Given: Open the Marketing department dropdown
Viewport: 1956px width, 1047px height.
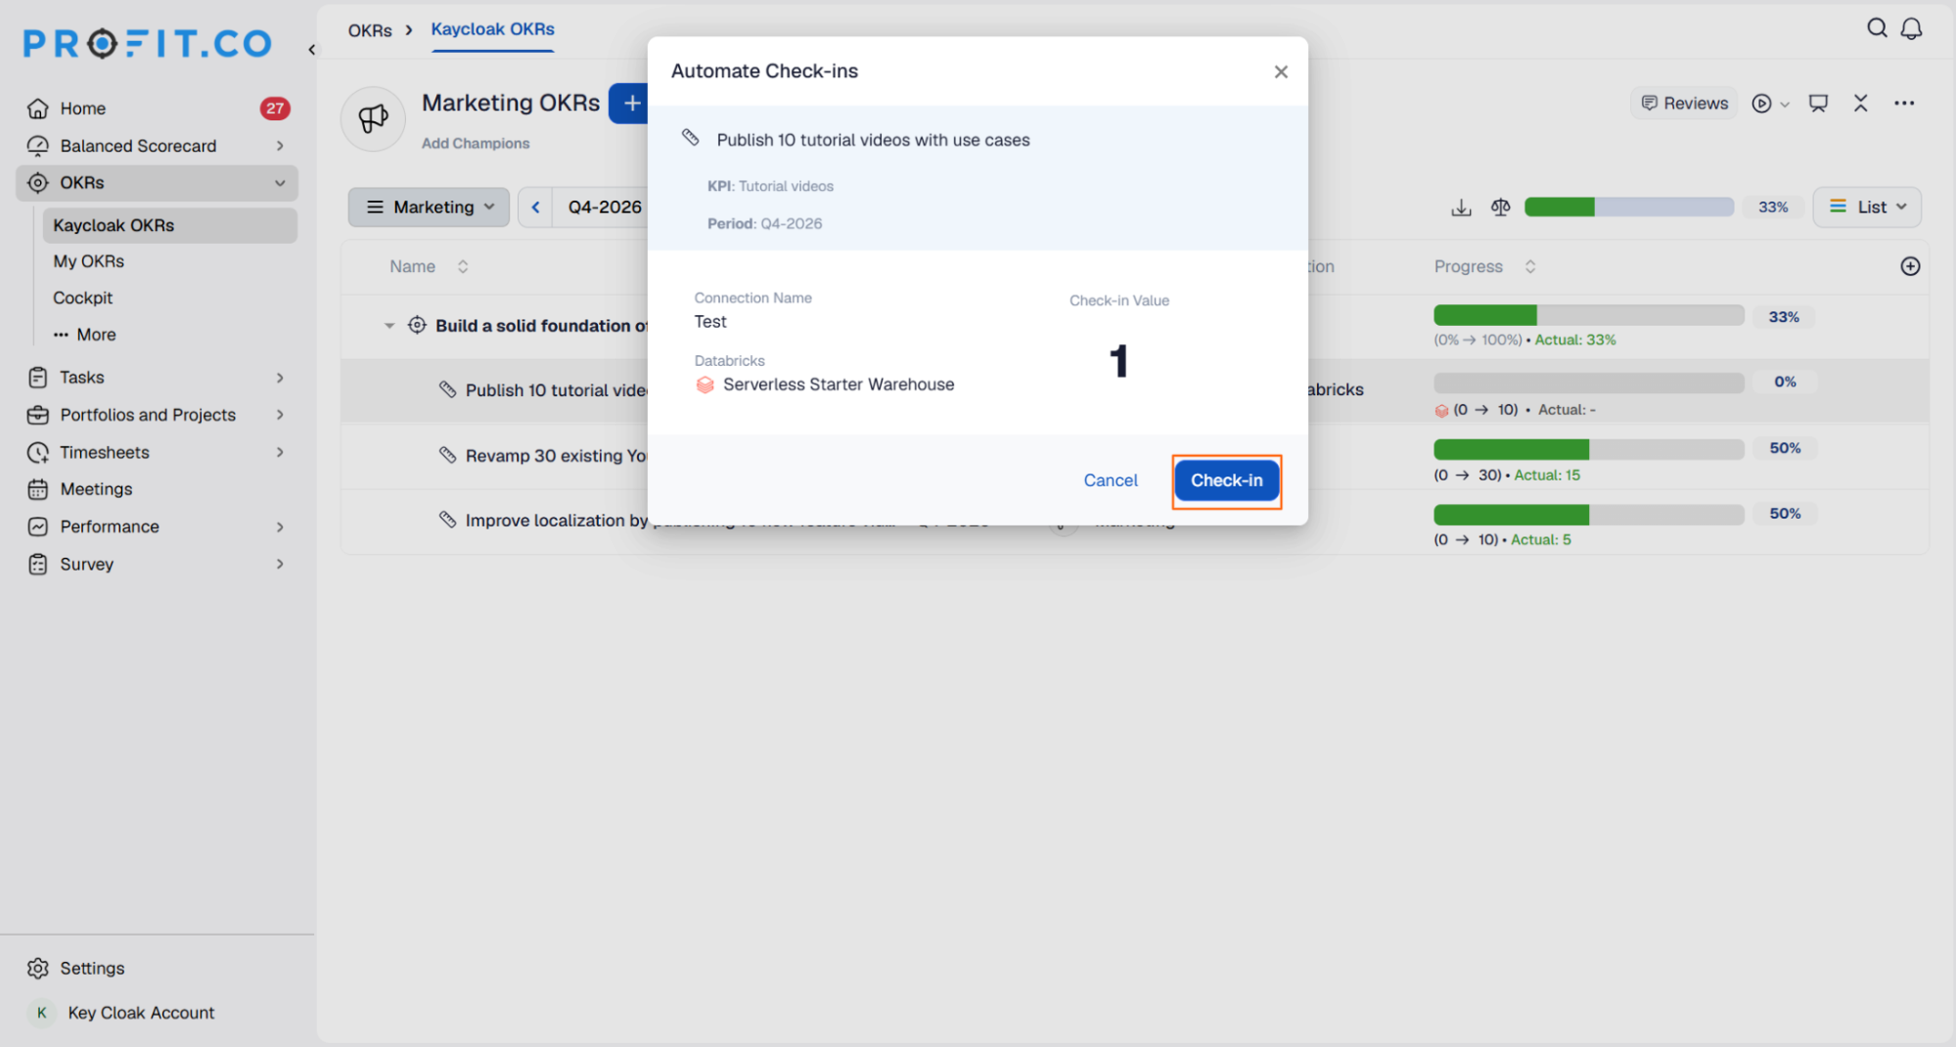Looking at the screenshot, I should click(429, 207).
